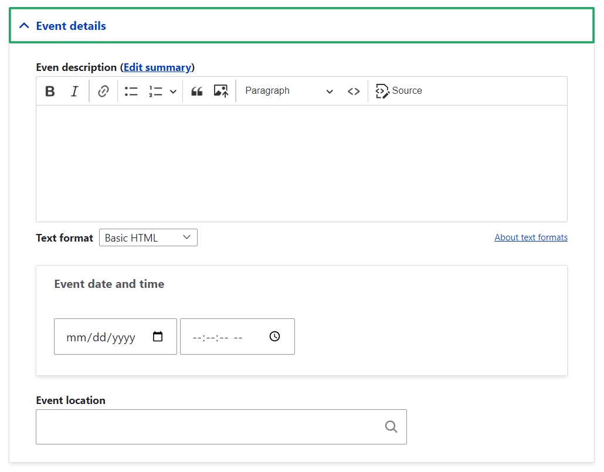
Task: Open the clock time picker
Action: pos(274,337)
